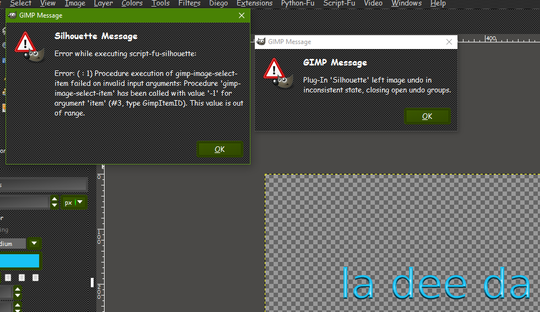This screenshot has height=312, width=540.
Task: Open the Diego menu
Action: click(x=219, y=3)
